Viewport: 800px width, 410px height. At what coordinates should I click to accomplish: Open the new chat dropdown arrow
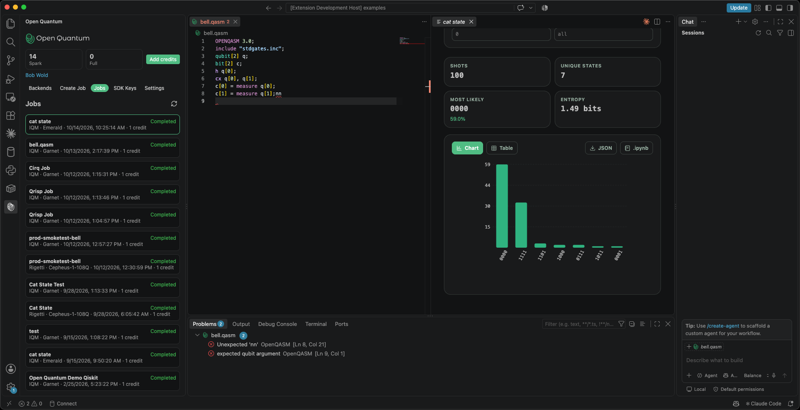[745, 22]
